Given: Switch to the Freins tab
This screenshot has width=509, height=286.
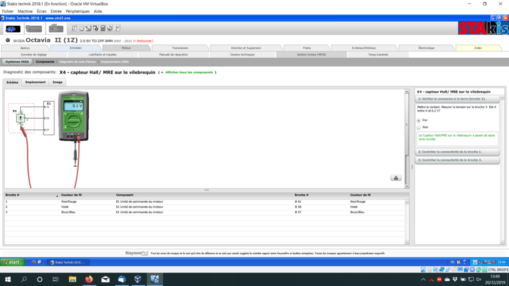Looking at the screenshot, I should (x=307, y=48).
